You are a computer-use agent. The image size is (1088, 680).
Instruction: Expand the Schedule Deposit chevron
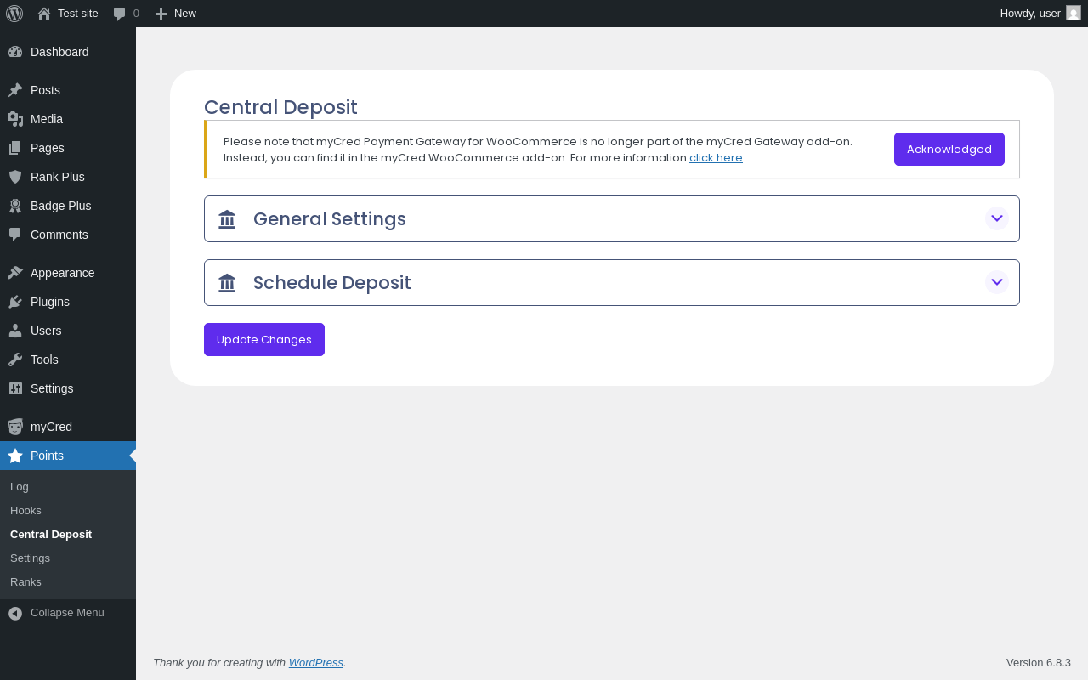point(996,282)
